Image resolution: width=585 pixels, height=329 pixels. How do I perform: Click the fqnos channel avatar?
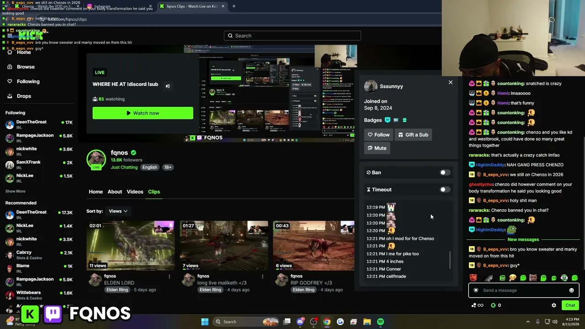96,159
